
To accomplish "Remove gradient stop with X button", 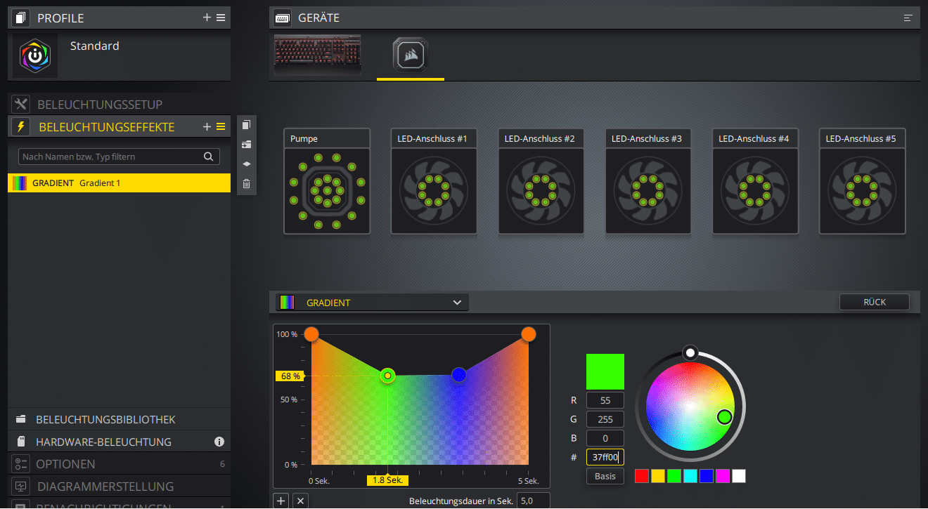I will tap(300, 501).
